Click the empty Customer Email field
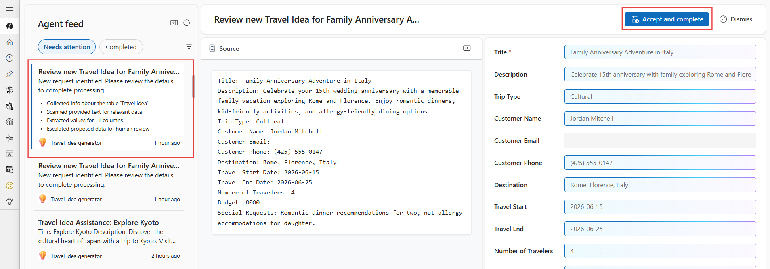The image size is (770, 269). (x=660, y=141)
